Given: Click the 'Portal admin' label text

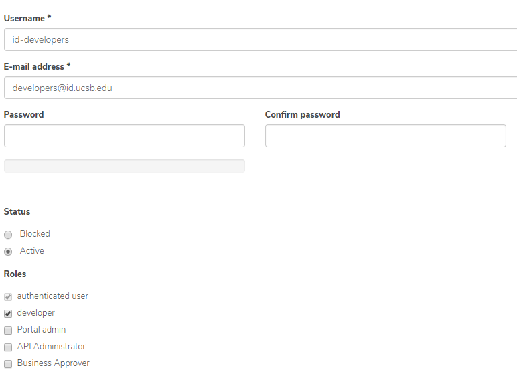Looking at the screenshot, I should click(x=42, y=329).
